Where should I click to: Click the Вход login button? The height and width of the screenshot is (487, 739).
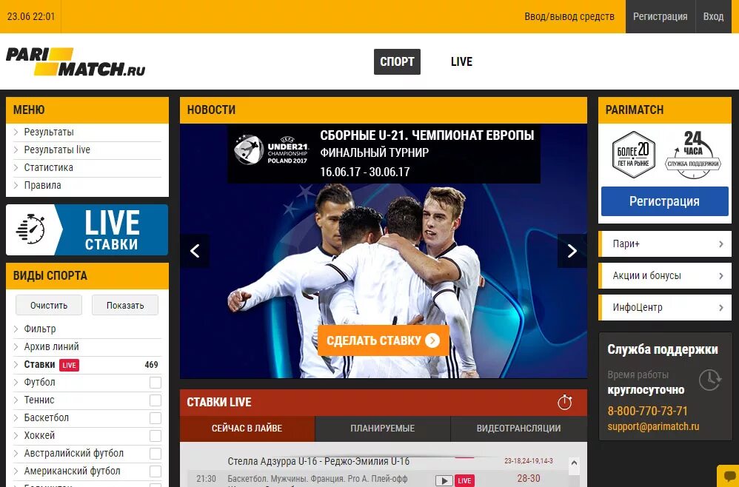713,16
